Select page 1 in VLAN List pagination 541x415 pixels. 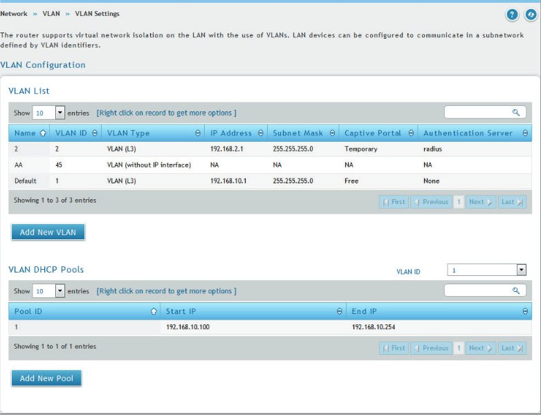click(459, 202)
